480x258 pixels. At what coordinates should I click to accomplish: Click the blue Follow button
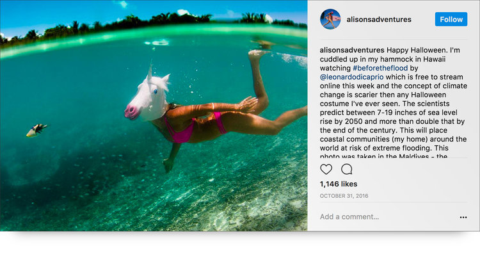point(451,19)
